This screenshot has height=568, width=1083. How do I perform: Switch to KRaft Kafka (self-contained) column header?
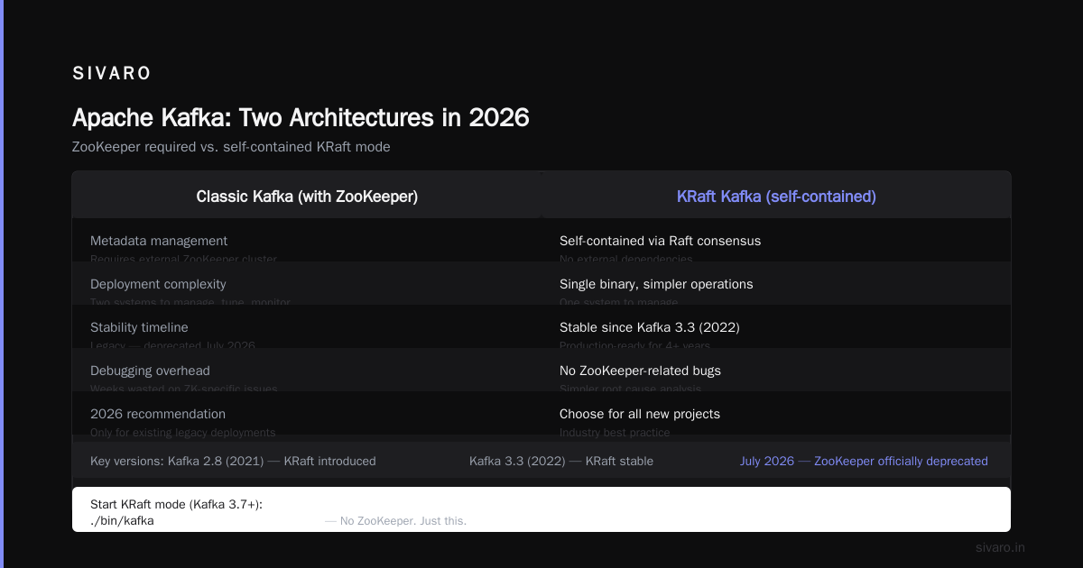click(776, 196)
